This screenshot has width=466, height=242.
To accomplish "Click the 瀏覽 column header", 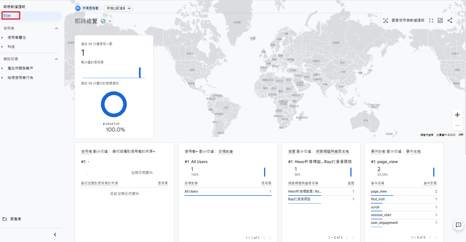I will pos(351,183).
